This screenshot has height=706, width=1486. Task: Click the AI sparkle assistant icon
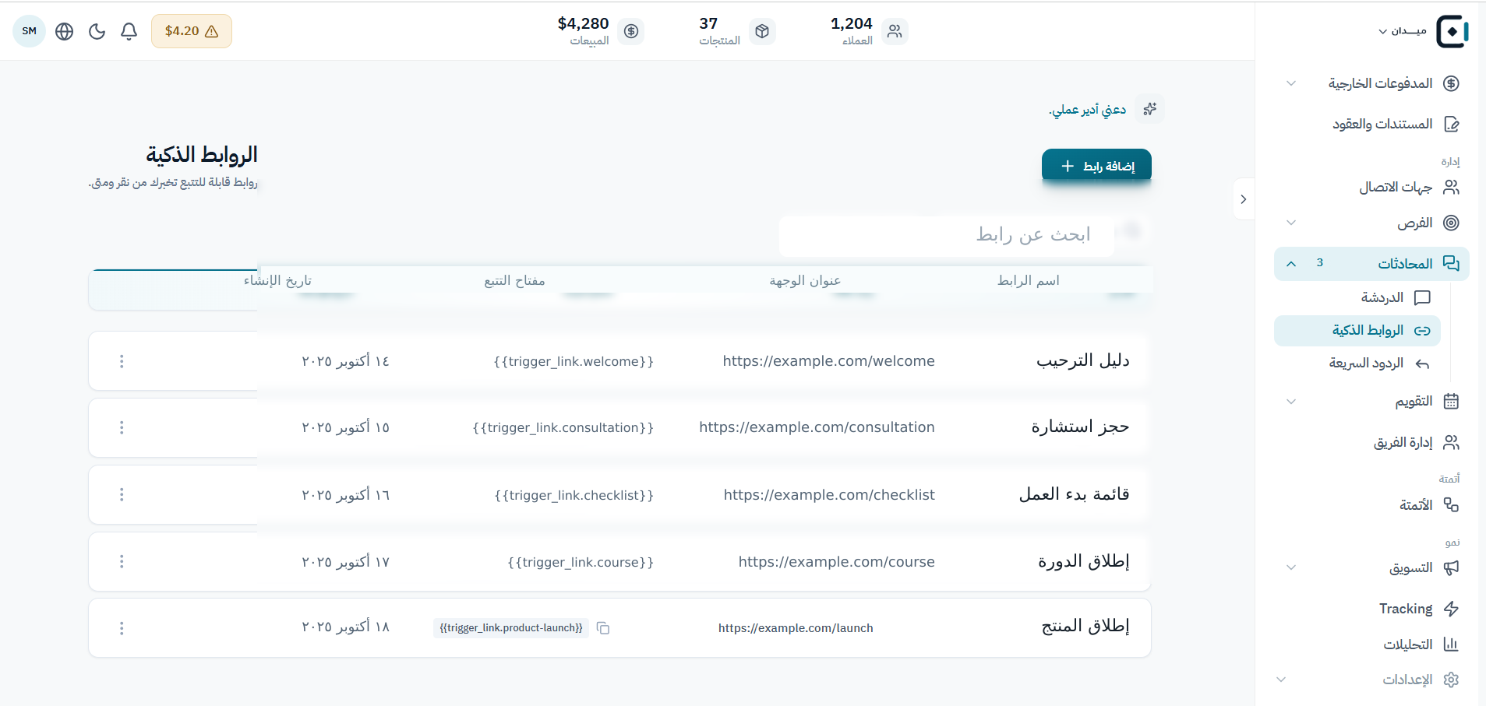(1149, 109)
